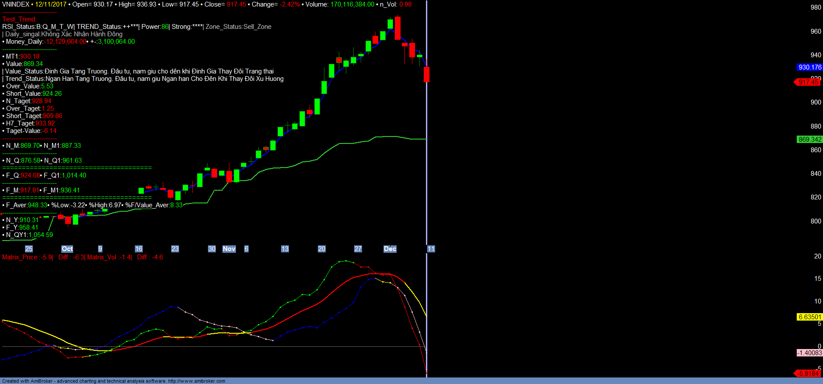The width and height of the screenshot is (823, 384).
Task: Click the Matrix_Price indicator label
Action: (x=27, y=257)
